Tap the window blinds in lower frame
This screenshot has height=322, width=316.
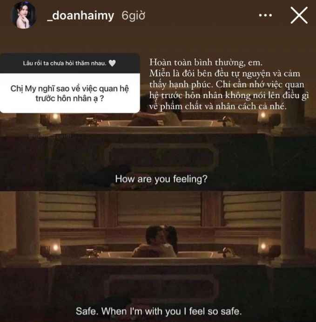point(160,210)
